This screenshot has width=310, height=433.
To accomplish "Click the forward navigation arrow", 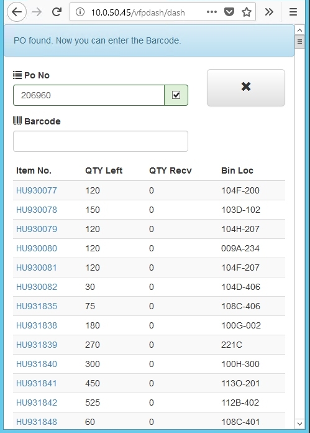I will click(37, 12).
